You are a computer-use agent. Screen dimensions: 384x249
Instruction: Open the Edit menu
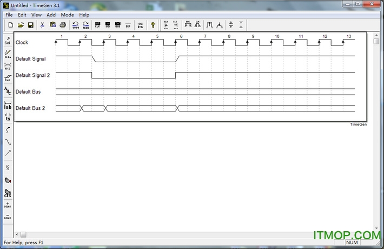[22, 15]
